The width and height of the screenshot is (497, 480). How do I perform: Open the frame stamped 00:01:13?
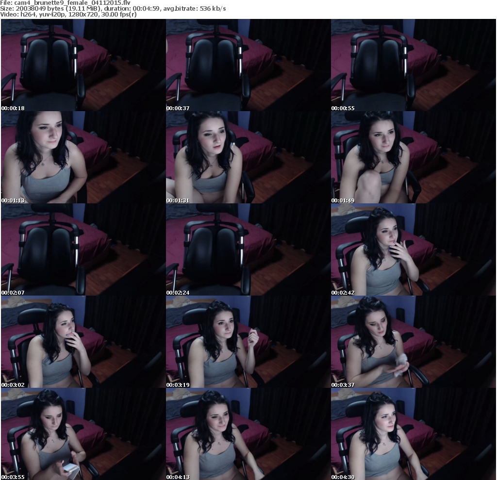83,157
